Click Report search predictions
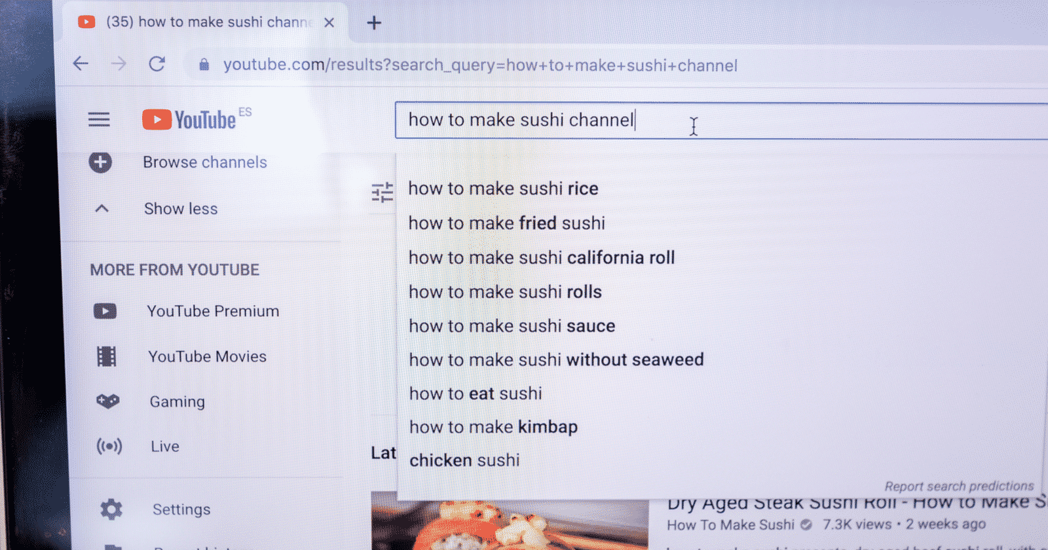Viewport: 1048px width, 550px height. pos(959,486)
